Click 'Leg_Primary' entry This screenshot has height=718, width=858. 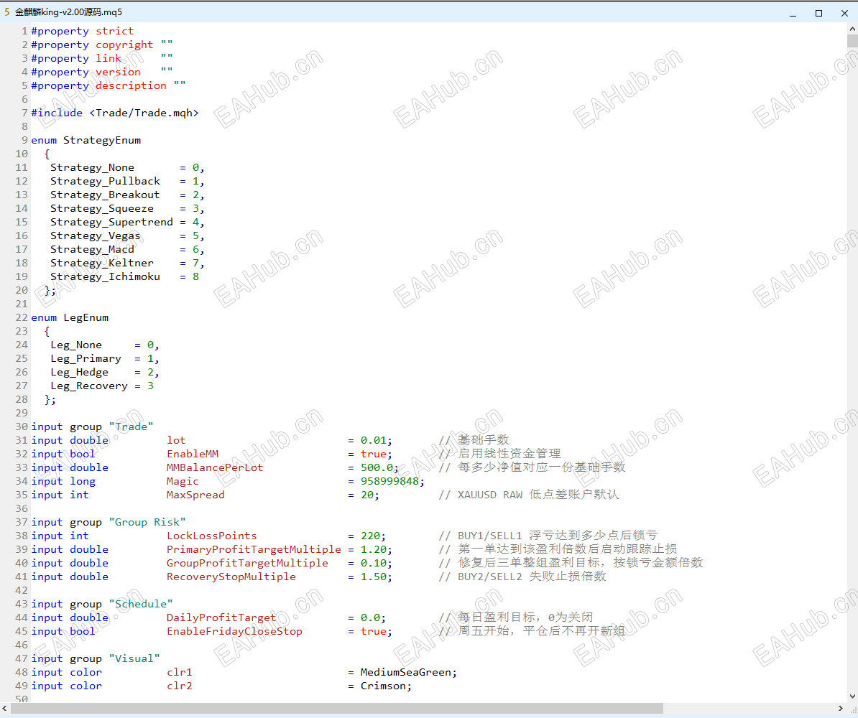(x=86, y=359)
